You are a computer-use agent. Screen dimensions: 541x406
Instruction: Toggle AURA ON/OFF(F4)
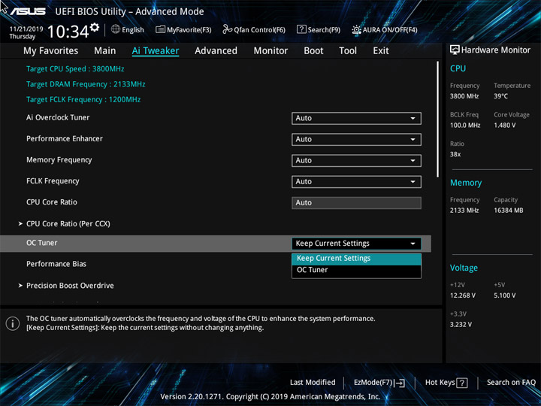[385, 29]
